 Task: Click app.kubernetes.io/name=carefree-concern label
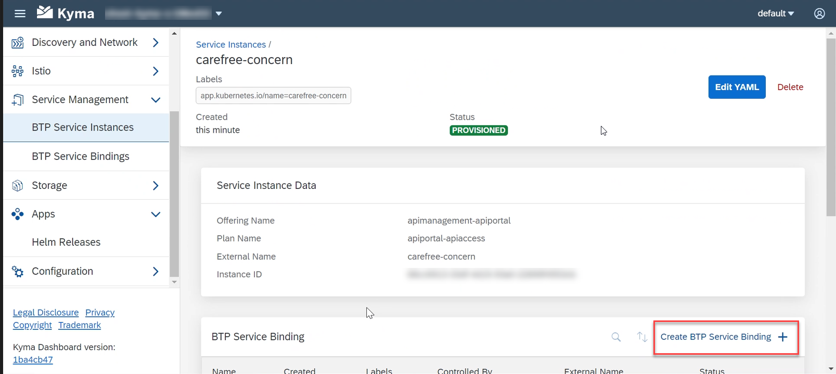click(274, 96)
